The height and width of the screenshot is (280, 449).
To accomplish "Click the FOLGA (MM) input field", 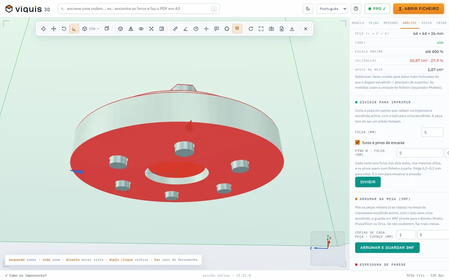I will click(433, 133).
